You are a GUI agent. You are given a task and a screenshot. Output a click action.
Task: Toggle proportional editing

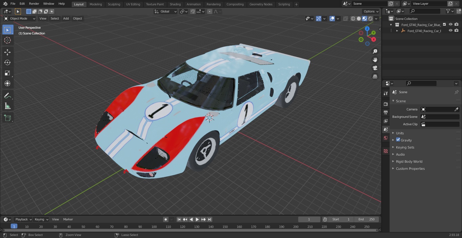click(x=210, y=11)
